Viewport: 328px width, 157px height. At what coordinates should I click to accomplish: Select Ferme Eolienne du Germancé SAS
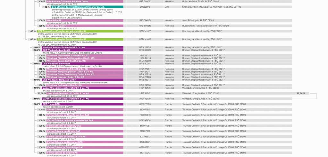point(65,142)
